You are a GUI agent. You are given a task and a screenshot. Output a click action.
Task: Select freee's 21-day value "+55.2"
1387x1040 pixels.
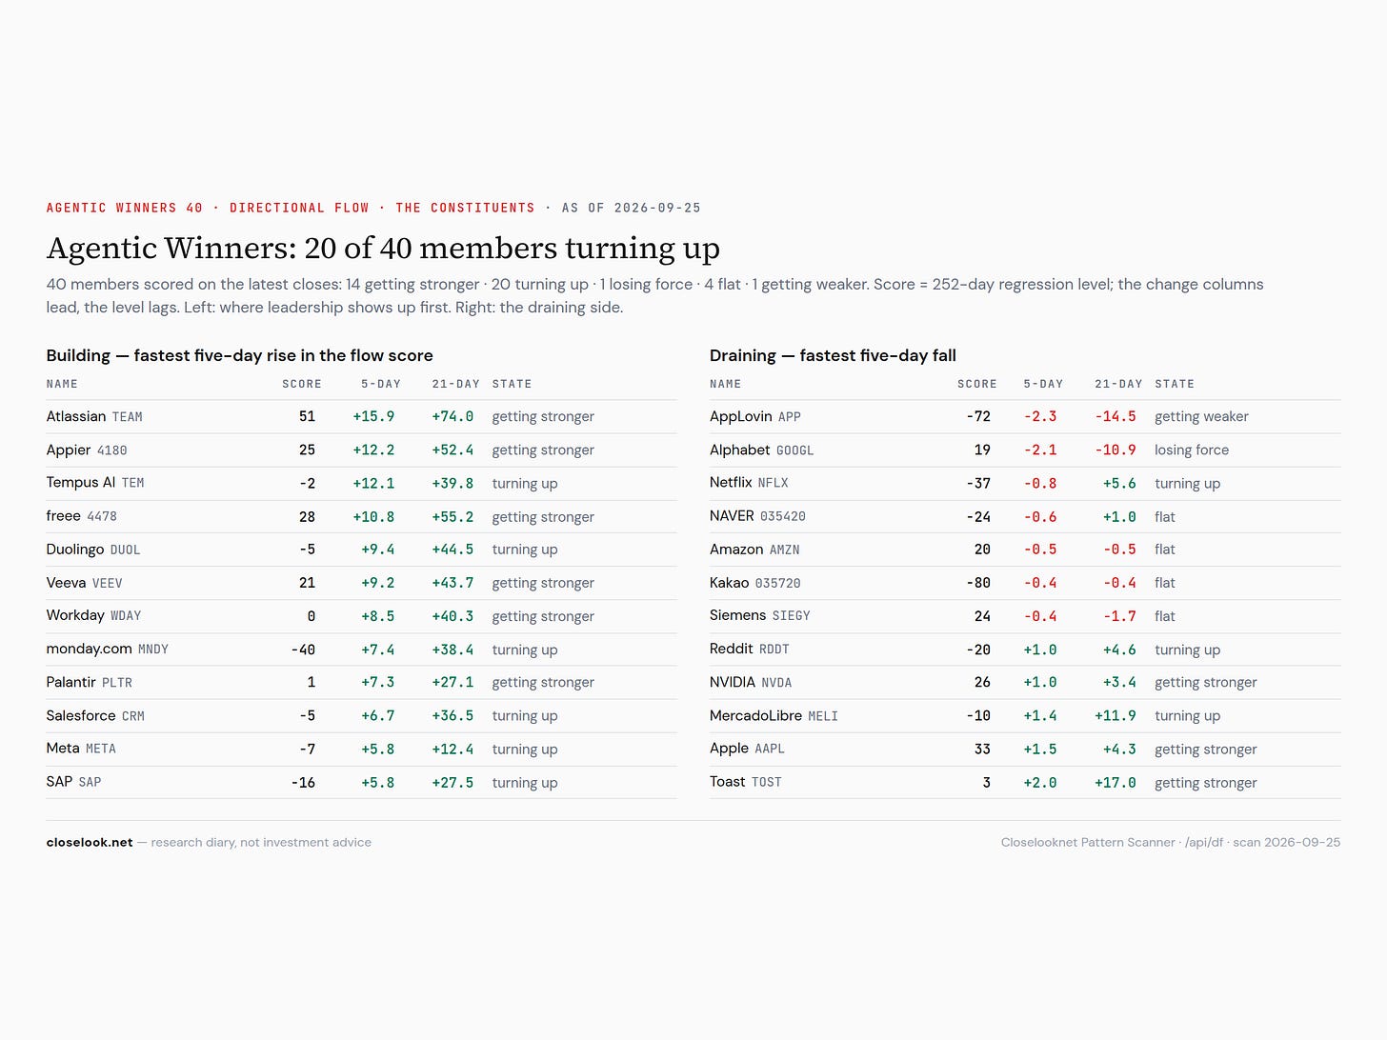pos(452,516)
